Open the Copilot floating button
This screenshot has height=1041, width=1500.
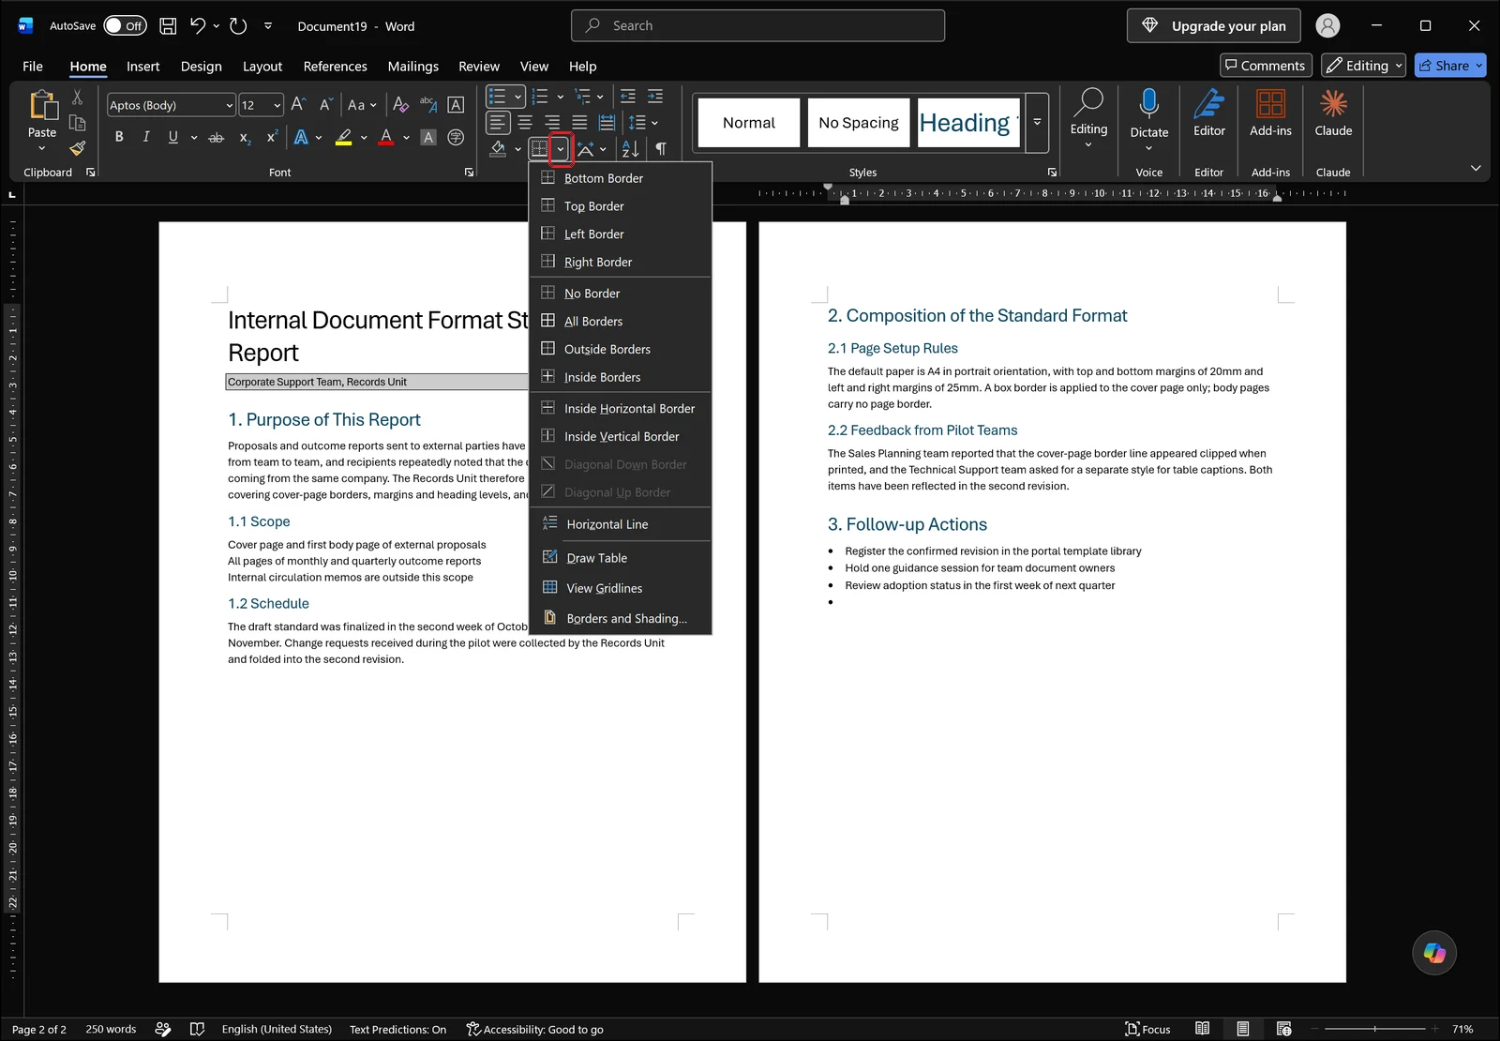tap(1434, 953)
